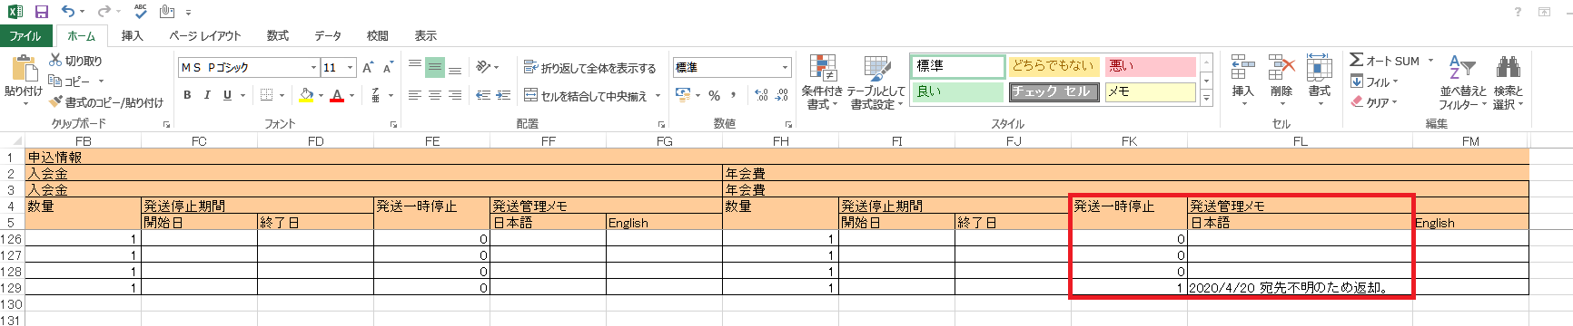Apply the 悪い cell style
Screen dimensions: 1573x326
1150,66
